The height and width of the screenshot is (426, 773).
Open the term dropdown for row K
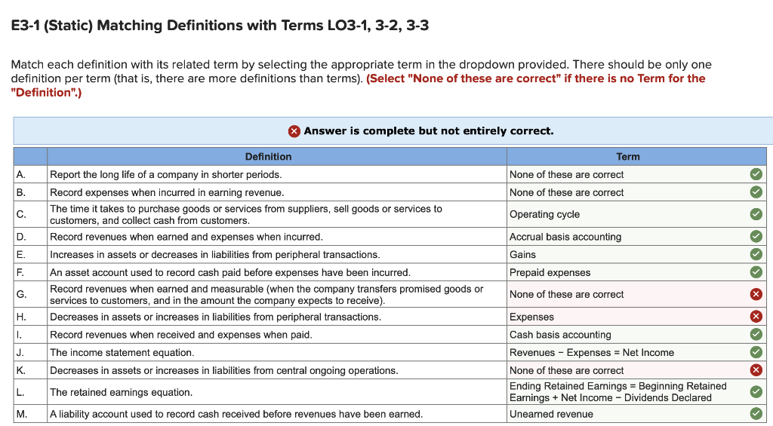(636, 370)
